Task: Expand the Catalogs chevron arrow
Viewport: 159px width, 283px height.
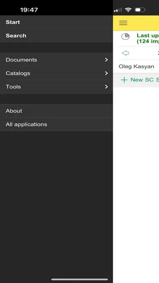Action: coord(106,73)
